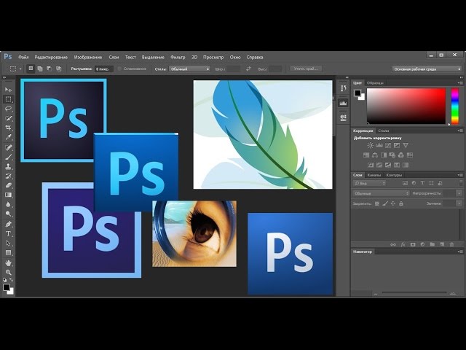The width and height of the screenshot is (466, 350).
Task: Select the Lasso tool
Action: tap(8, 109)
